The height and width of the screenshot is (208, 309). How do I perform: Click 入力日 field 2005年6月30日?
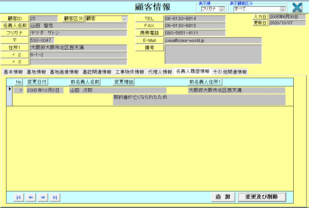[287, 17]
